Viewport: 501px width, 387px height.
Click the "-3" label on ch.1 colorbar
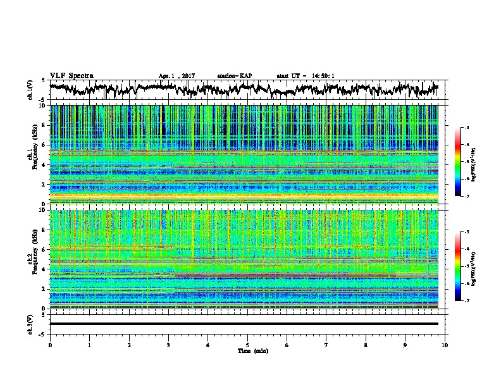point(467,128)
